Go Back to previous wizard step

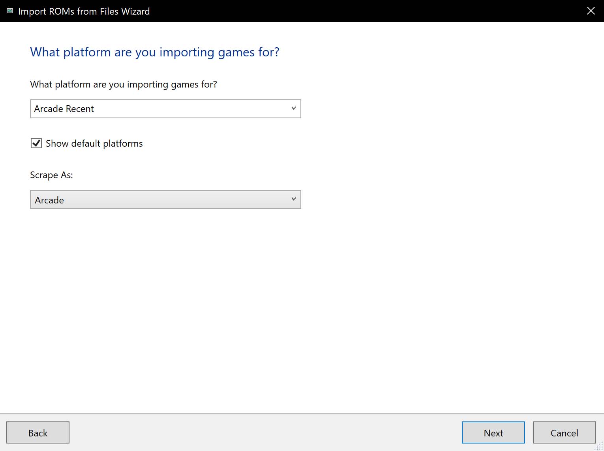tap(38, 432)
